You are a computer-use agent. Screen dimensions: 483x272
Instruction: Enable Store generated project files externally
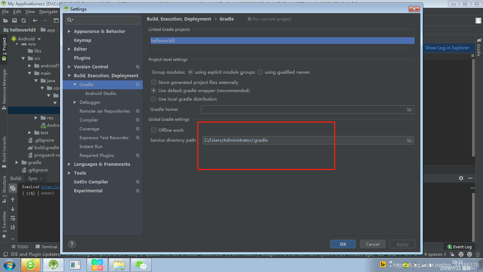tap(154, 83)
